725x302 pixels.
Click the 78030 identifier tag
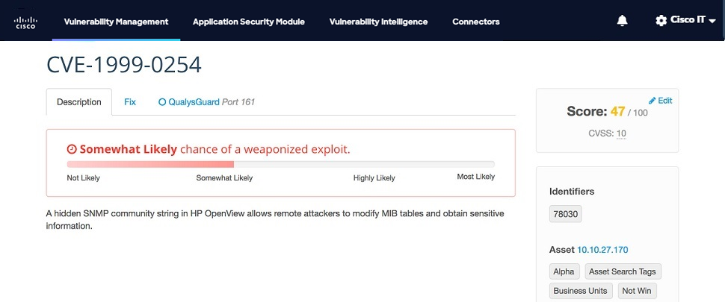[566, 215]
